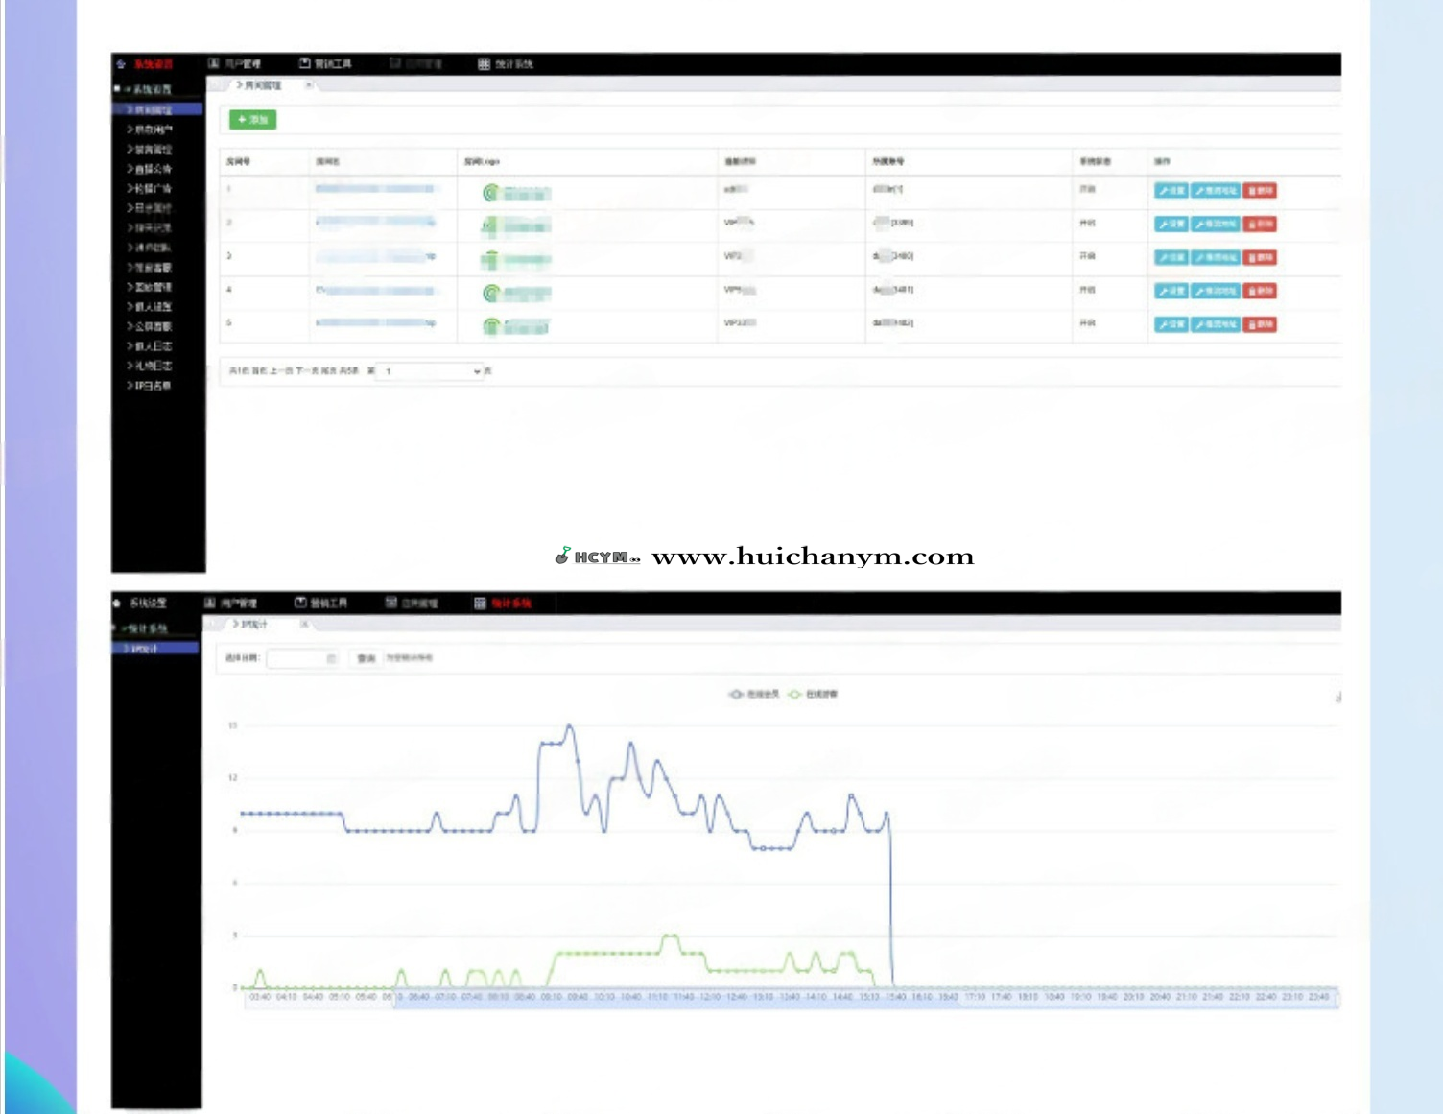Click the first row's red delete button
1443x1114 pixels.
coord(1260,191)
